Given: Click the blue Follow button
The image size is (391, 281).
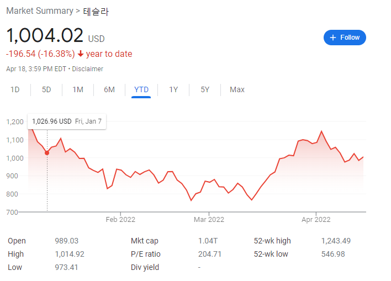Looking at the screenshot, I should pos(345,38).
